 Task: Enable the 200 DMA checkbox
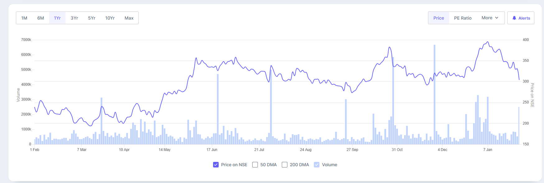pyautogui.click(x=285, y=165)
